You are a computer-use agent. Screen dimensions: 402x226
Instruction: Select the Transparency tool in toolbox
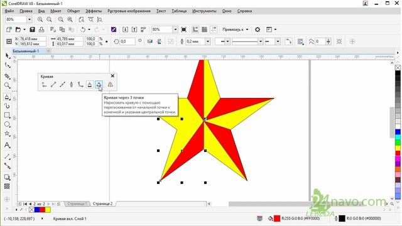click(x=7, y=186)
